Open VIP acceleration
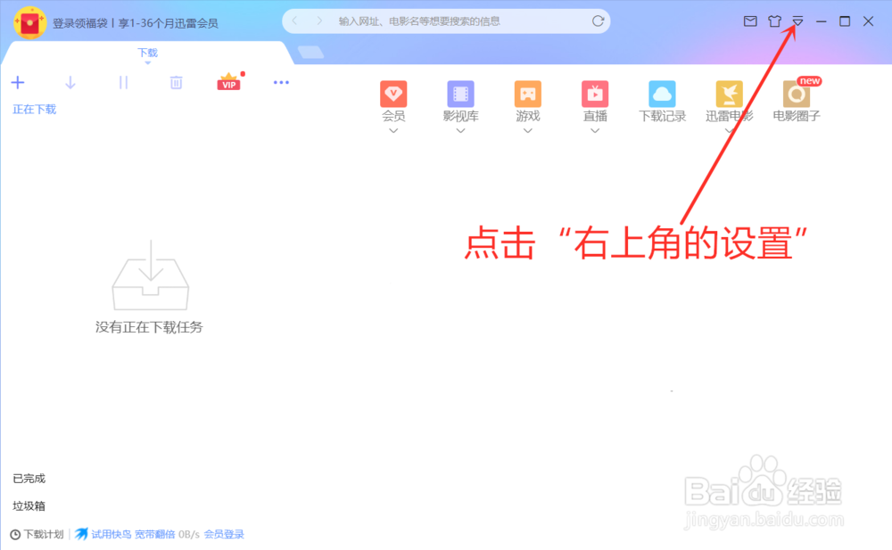This screenshot has width=892, height=550. [x=228, y=82]
